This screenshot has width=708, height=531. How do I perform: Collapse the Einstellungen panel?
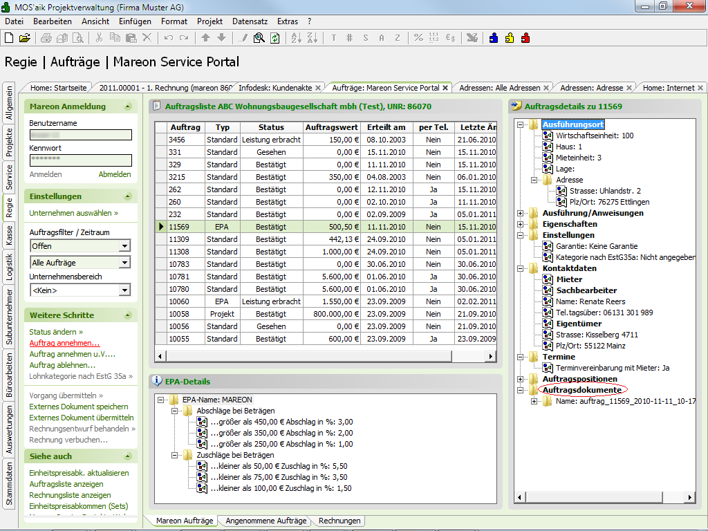pyautogui.click(x=128, y=196)
